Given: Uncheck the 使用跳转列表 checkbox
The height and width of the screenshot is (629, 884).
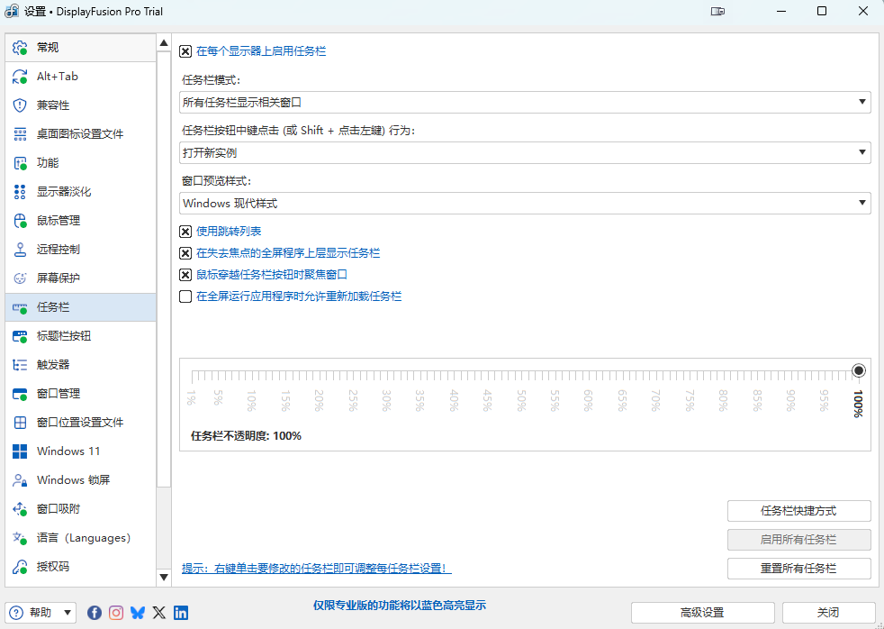Looking at the screenshot, I should tap(185, 232).
